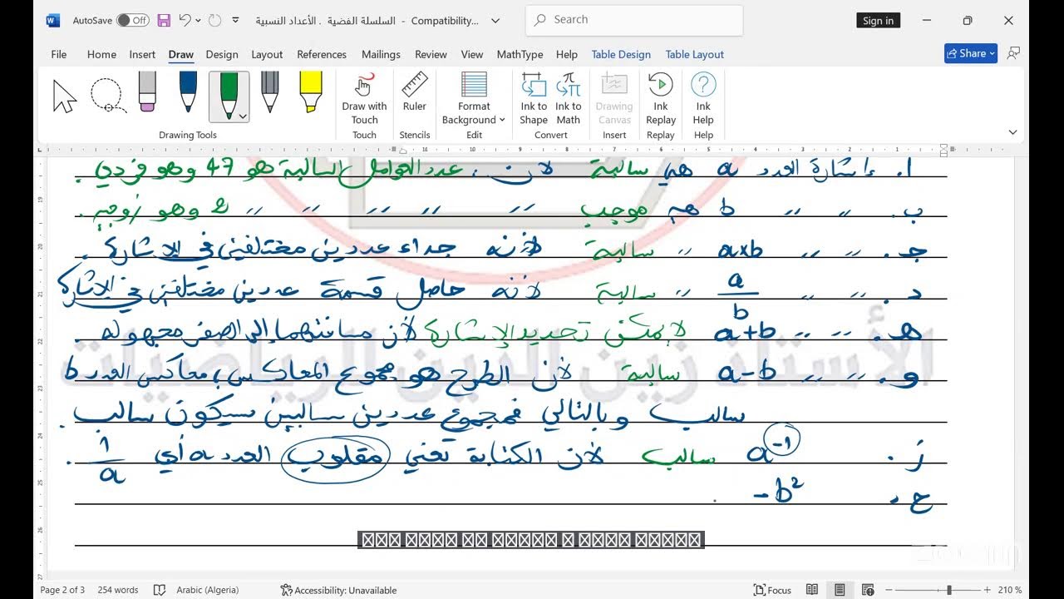The width and height of the screenshot is (1064, 599).
Task: Click the 210% zoom level
Action: tap(1010, 590)
